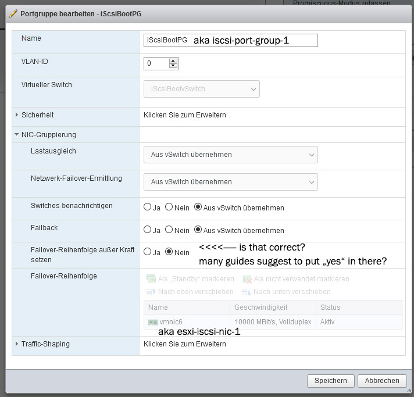The width and height of the screenshot is (414, 397).
Task: Select 'Nein' for Failback
Action: (169, 230)
